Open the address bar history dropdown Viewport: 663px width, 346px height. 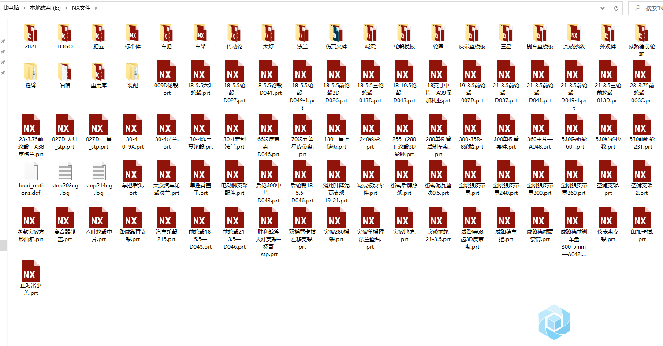coord(602,8)
